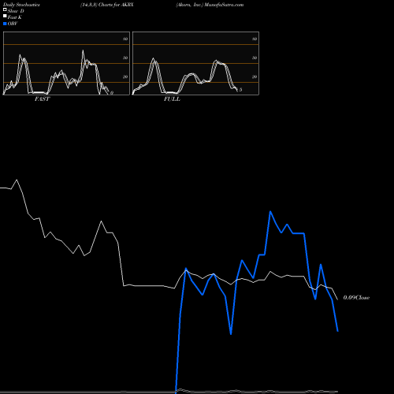This screenshot has width=394, height=394.
Task: Click the Fast K legend swatch
Action: tap(5, 17)
